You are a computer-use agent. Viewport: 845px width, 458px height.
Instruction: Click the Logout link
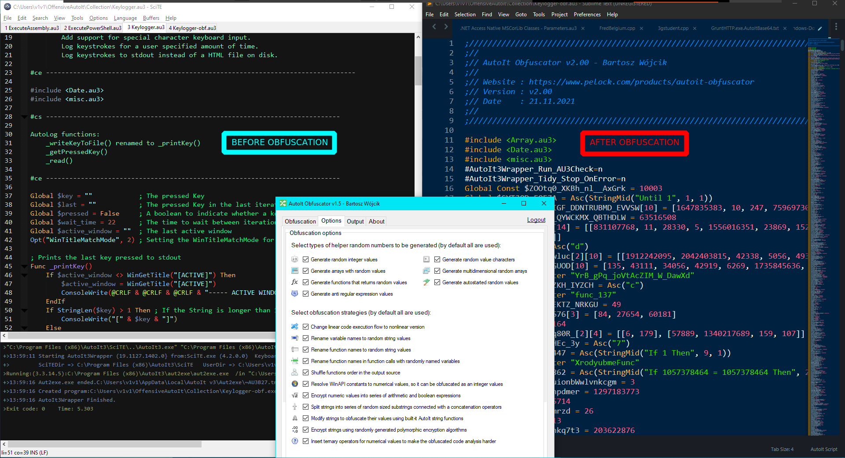tap(536, 220)
